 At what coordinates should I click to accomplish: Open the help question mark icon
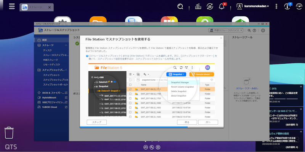click(254, 30)
